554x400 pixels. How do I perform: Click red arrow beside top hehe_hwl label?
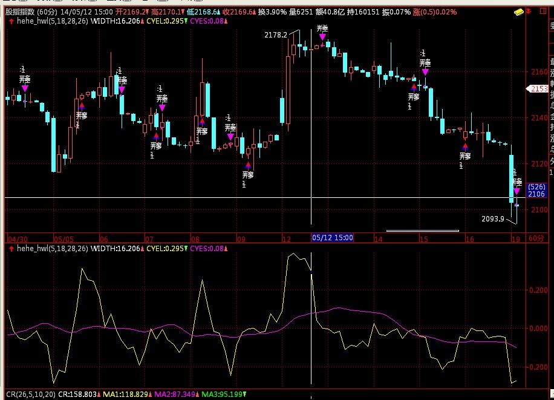coord(10,21)
